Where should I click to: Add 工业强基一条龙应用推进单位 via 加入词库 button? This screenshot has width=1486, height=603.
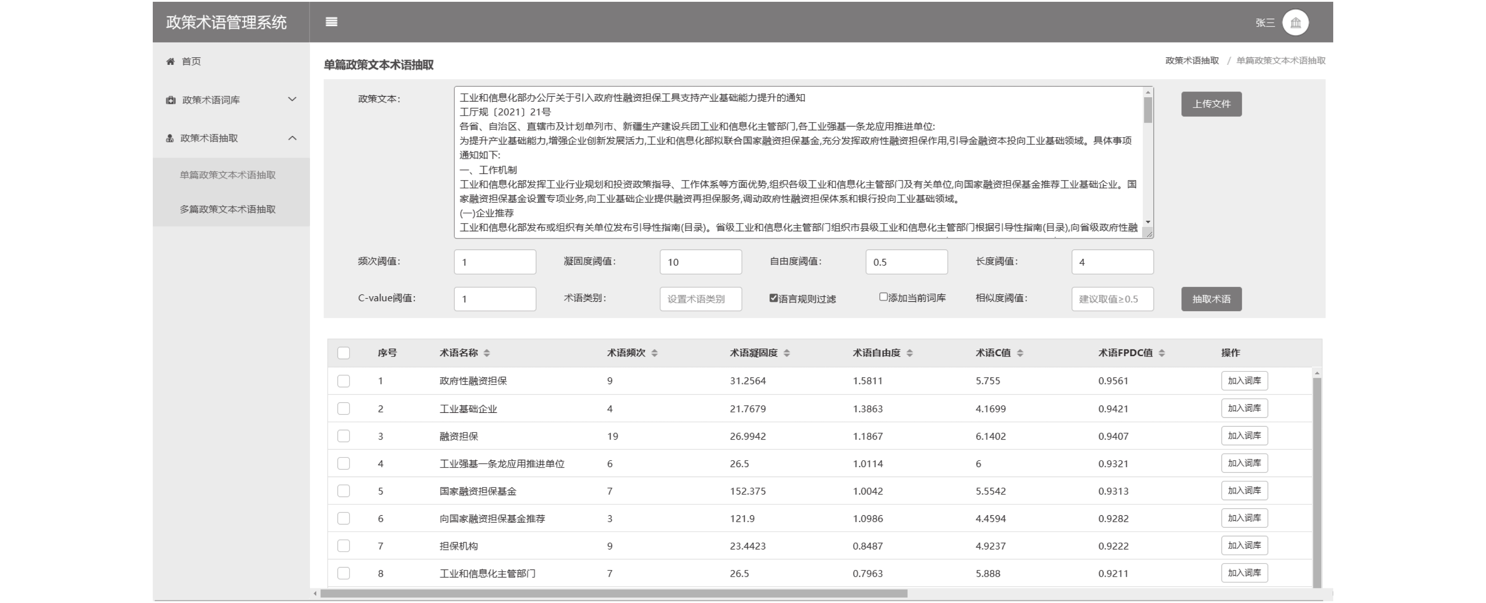pos(1244,463)
